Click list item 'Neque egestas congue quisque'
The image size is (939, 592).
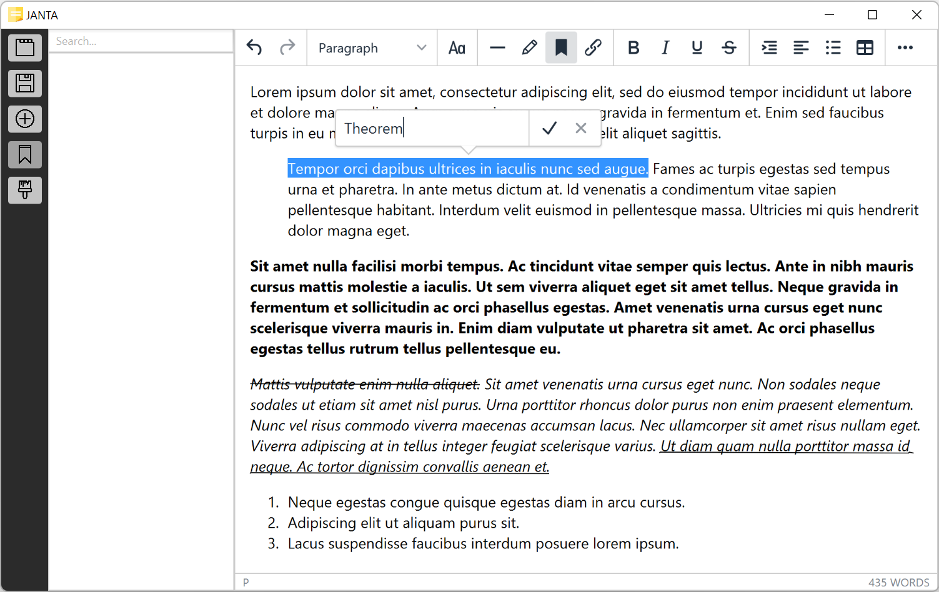coord(486,502)
